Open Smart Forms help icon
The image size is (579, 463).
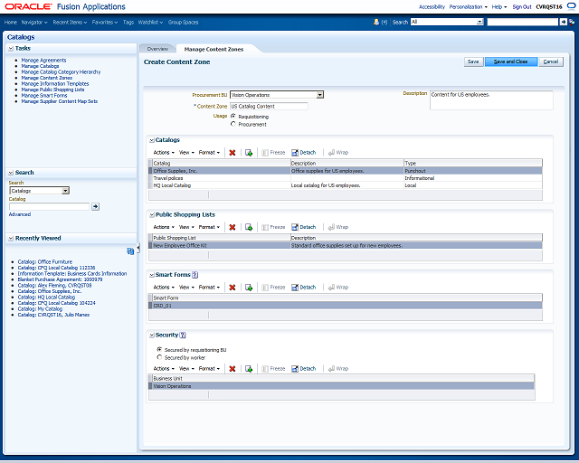195,275
